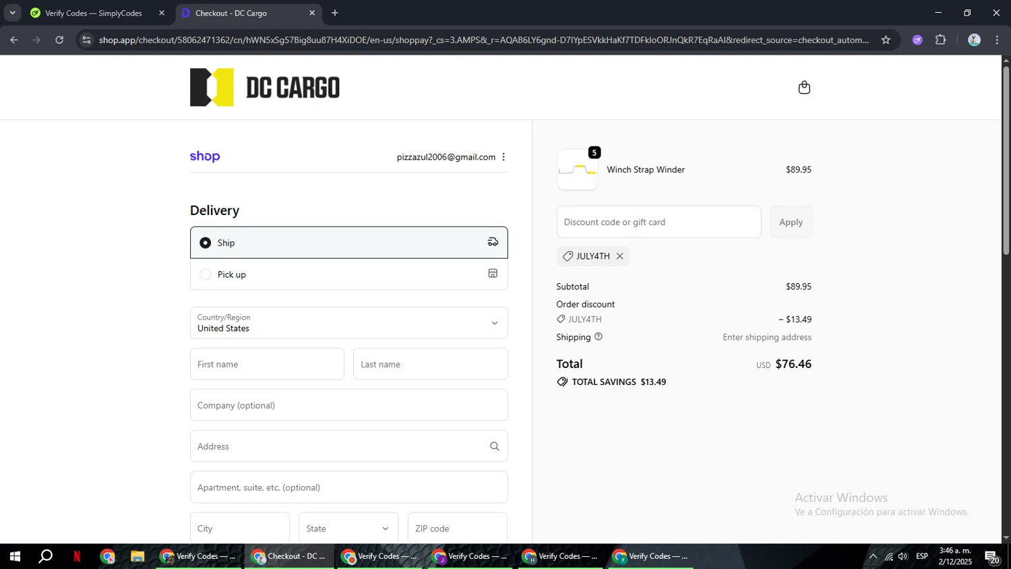Open volume control in system tray

click(903, 556)
